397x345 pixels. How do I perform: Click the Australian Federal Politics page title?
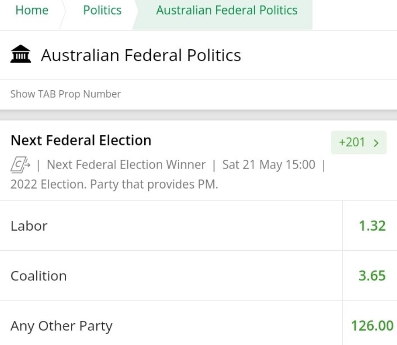[141, 55]
